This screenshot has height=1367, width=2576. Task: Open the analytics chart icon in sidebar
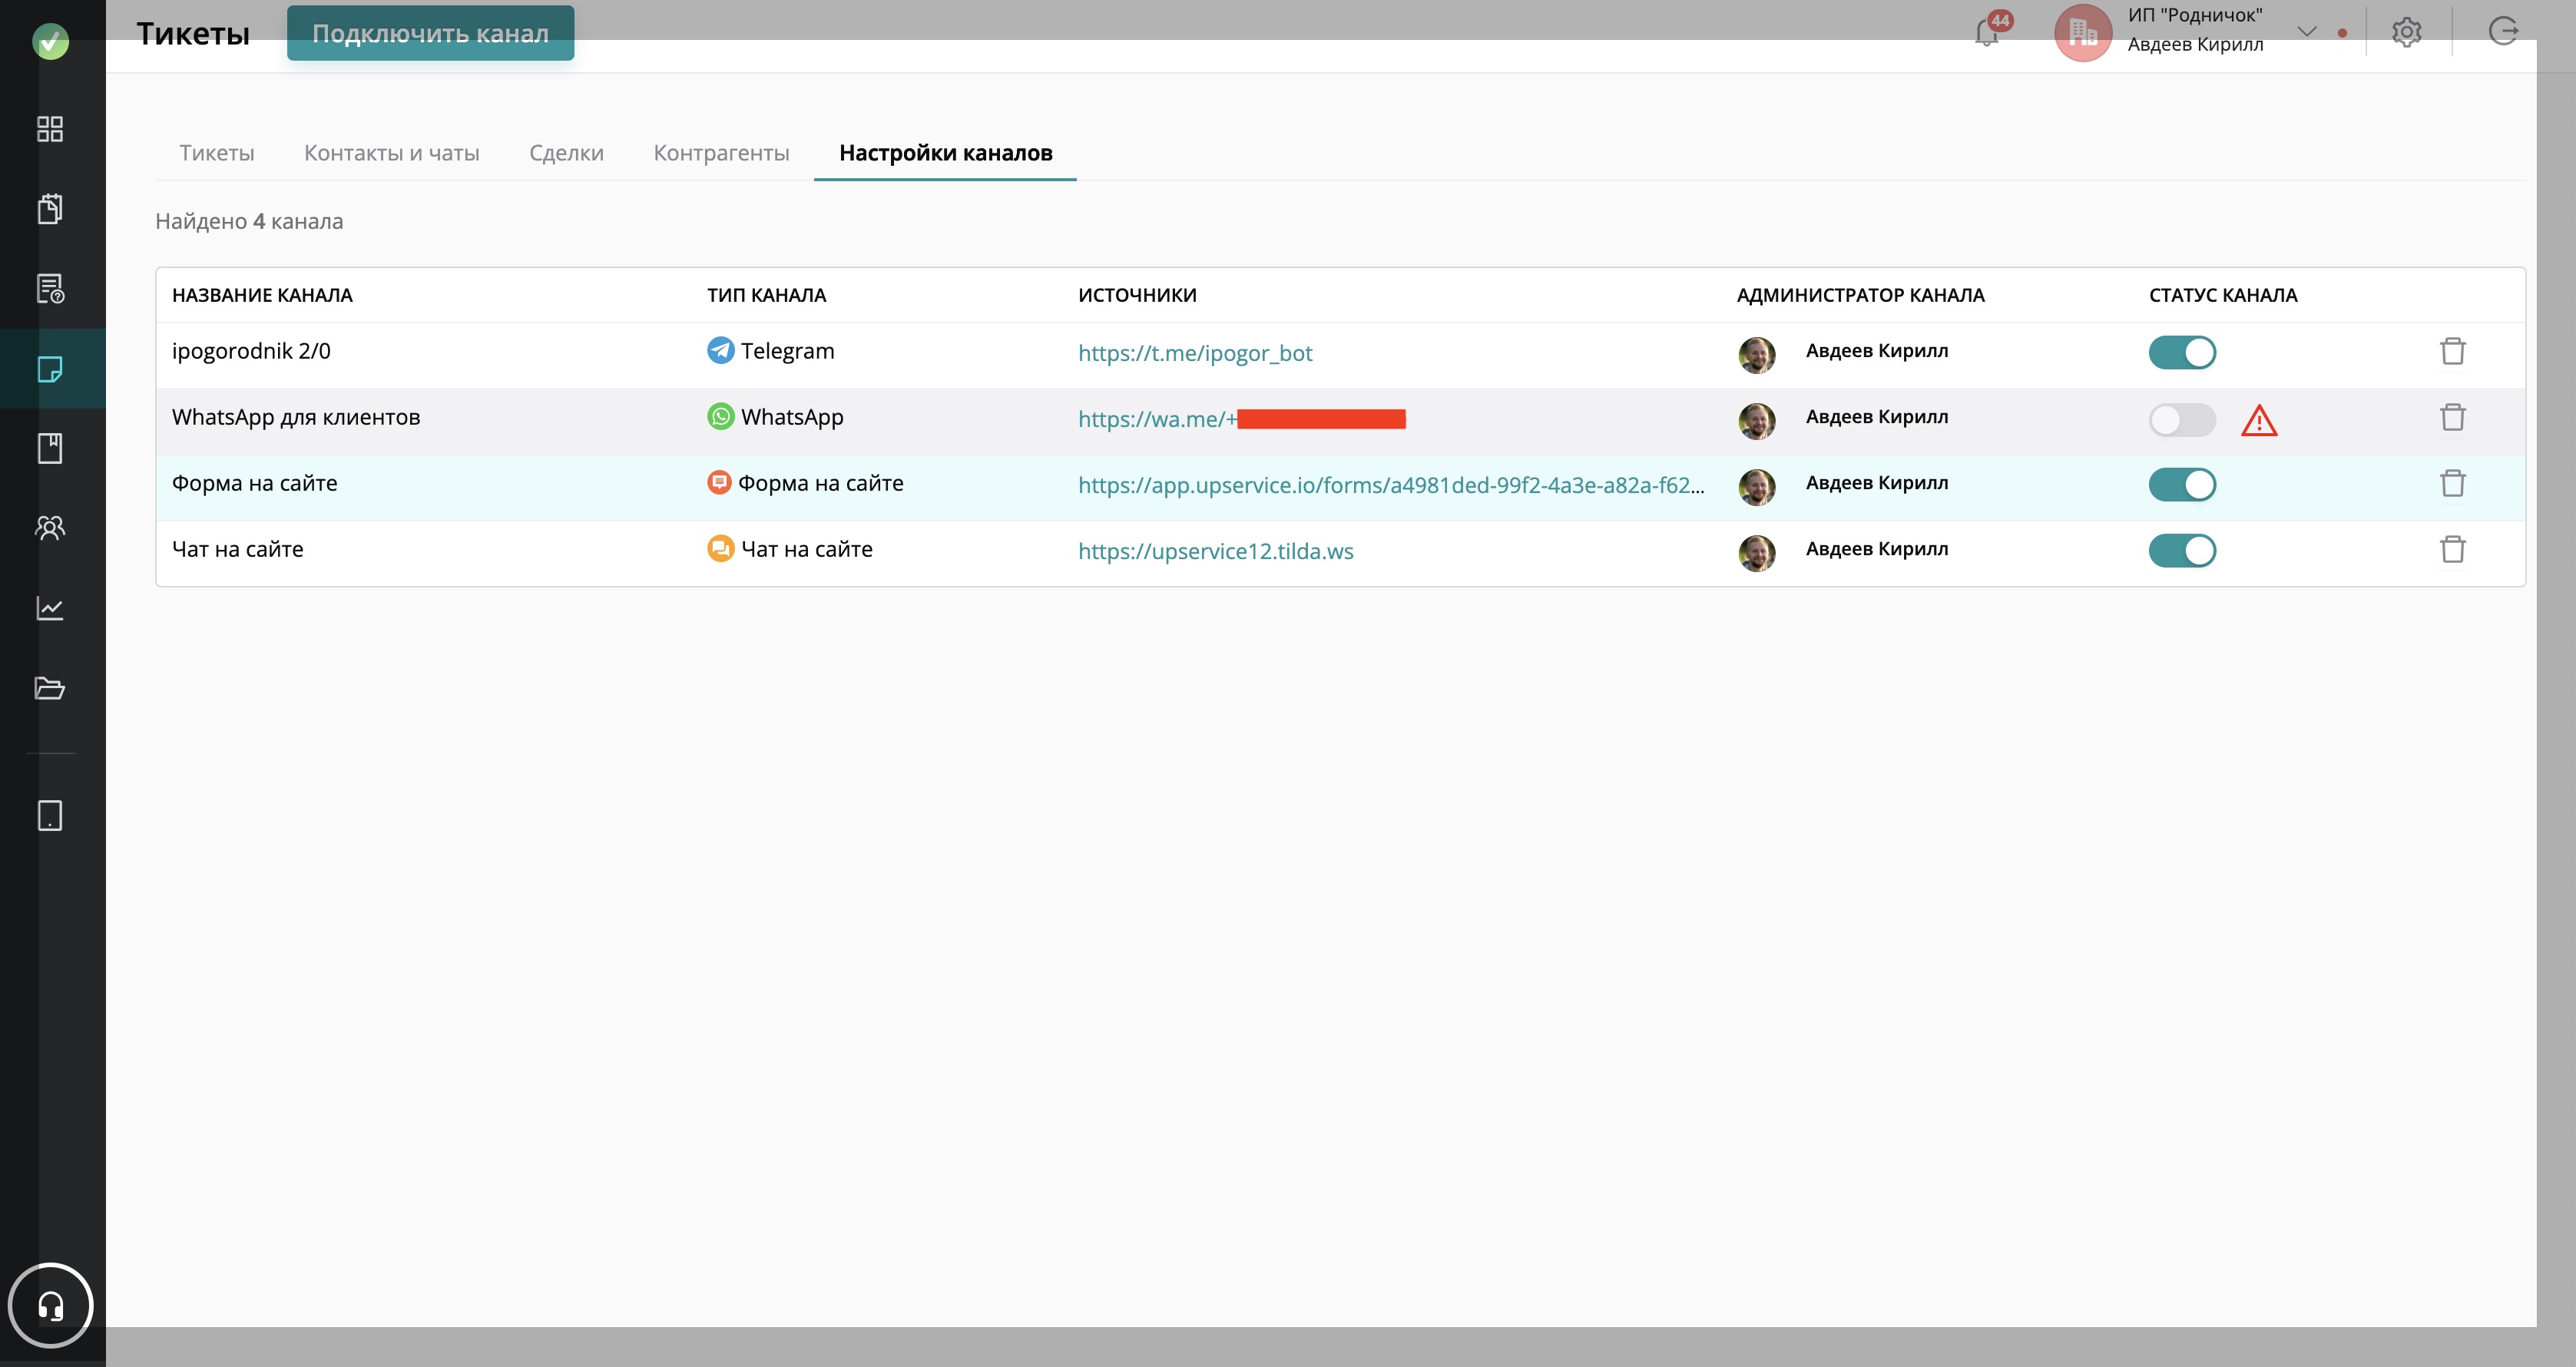pos(50,608)
